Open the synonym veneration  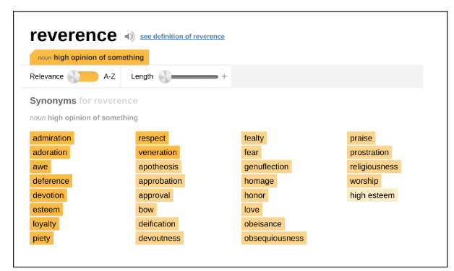[158, 152]
